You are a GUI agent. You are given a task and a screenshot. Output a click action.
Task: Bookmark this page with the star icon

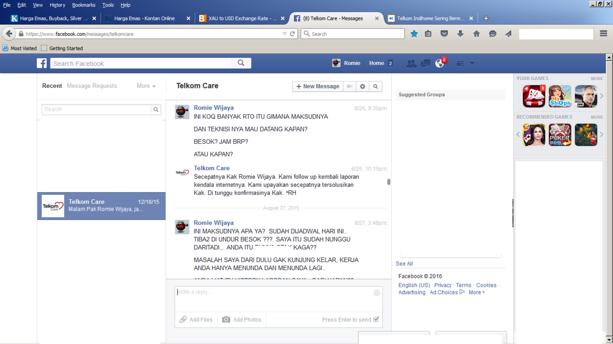point(414,34)
